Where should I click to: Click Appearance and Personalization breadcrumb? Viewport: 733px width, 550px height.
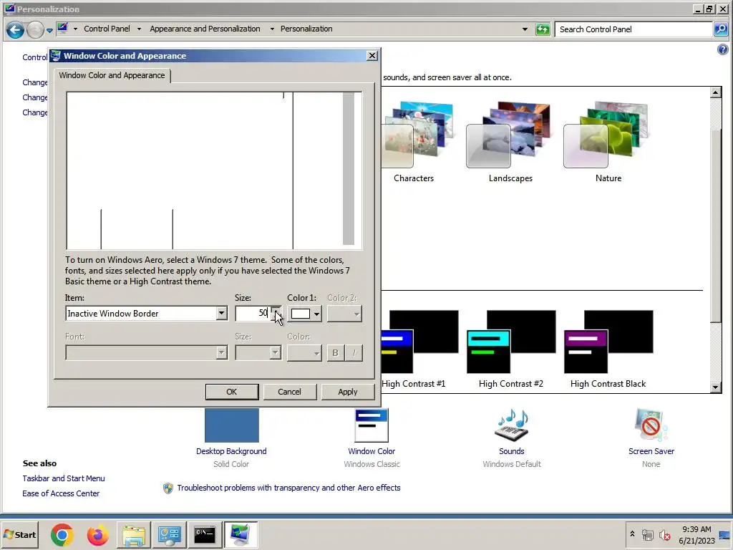pyautogui.click(x=205, y=29)
